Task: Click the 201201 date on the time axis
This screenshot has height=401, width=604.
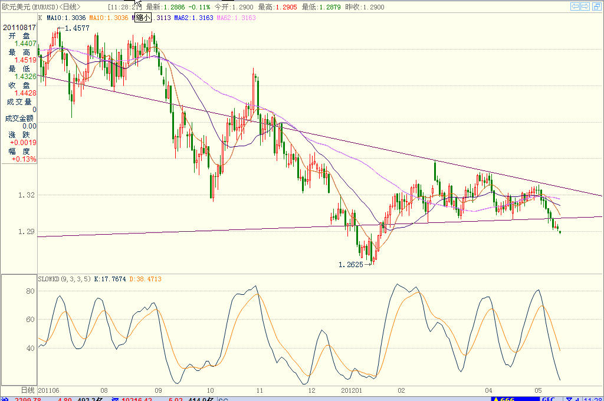Action: coord(352,390)
